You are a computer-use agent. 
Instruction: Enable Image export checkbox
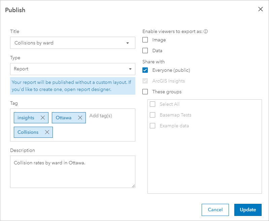[x=145, y=40]
